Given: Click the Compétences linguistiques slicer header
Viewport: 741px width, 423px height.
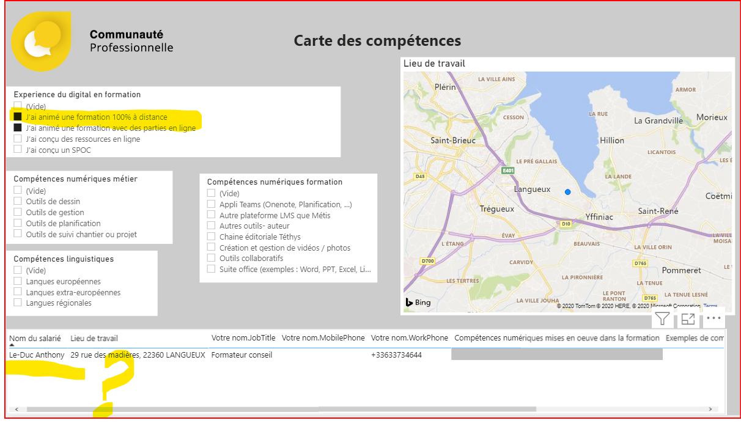Looking at the screenshot, I should point(64,259).
